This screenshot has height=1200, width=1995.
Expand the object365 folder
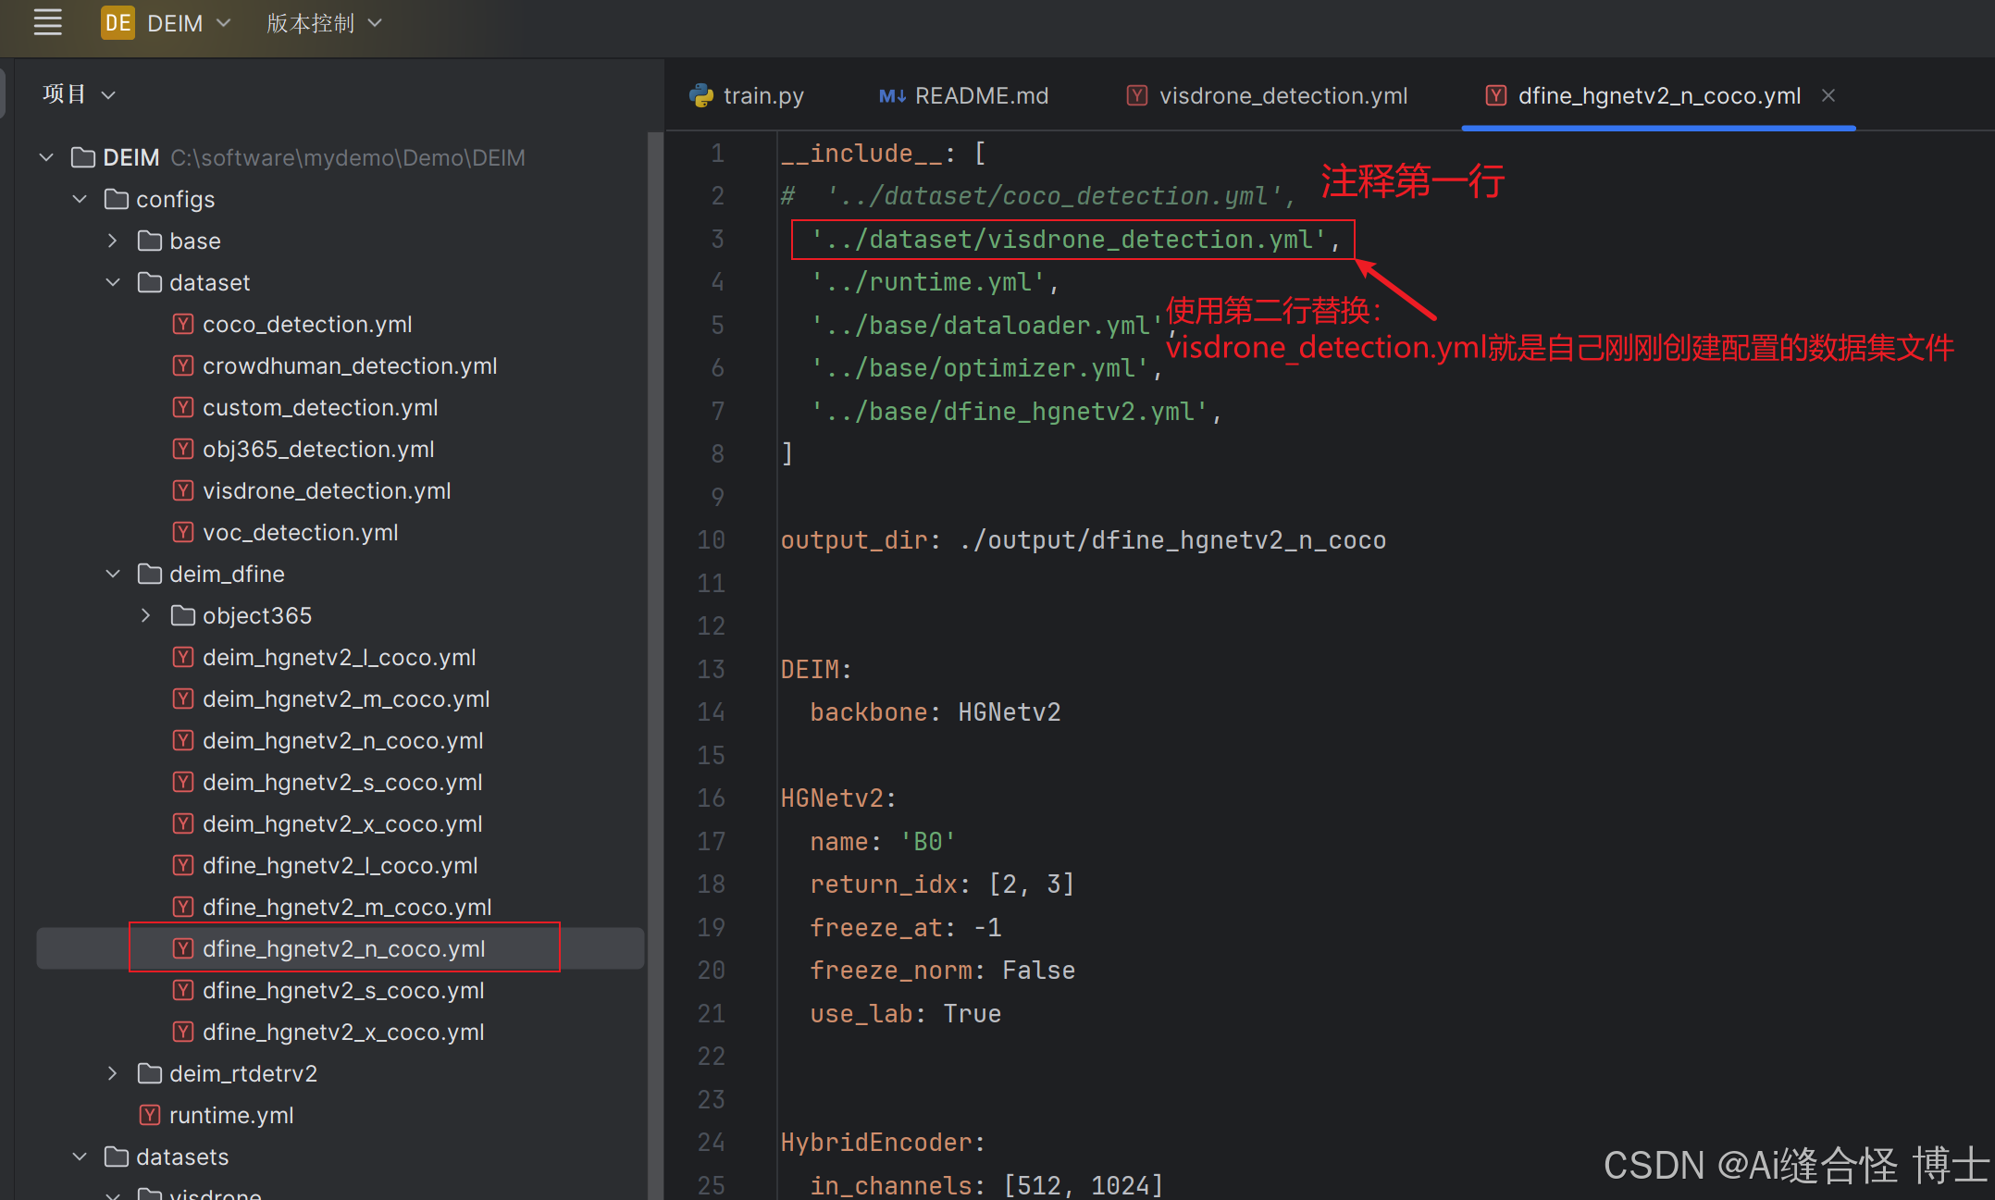(x=146, y=615)
